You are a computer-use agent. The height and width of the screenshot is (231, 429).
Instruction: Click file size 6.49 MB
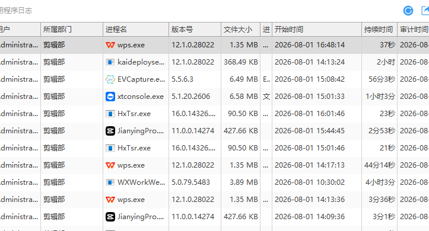244,79
